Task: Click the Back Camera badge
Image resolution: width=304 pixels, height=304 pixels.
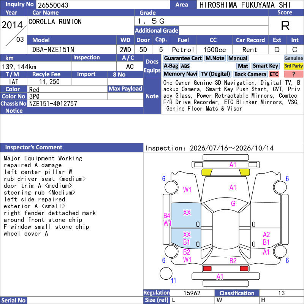Action: [x=250, y=74]
